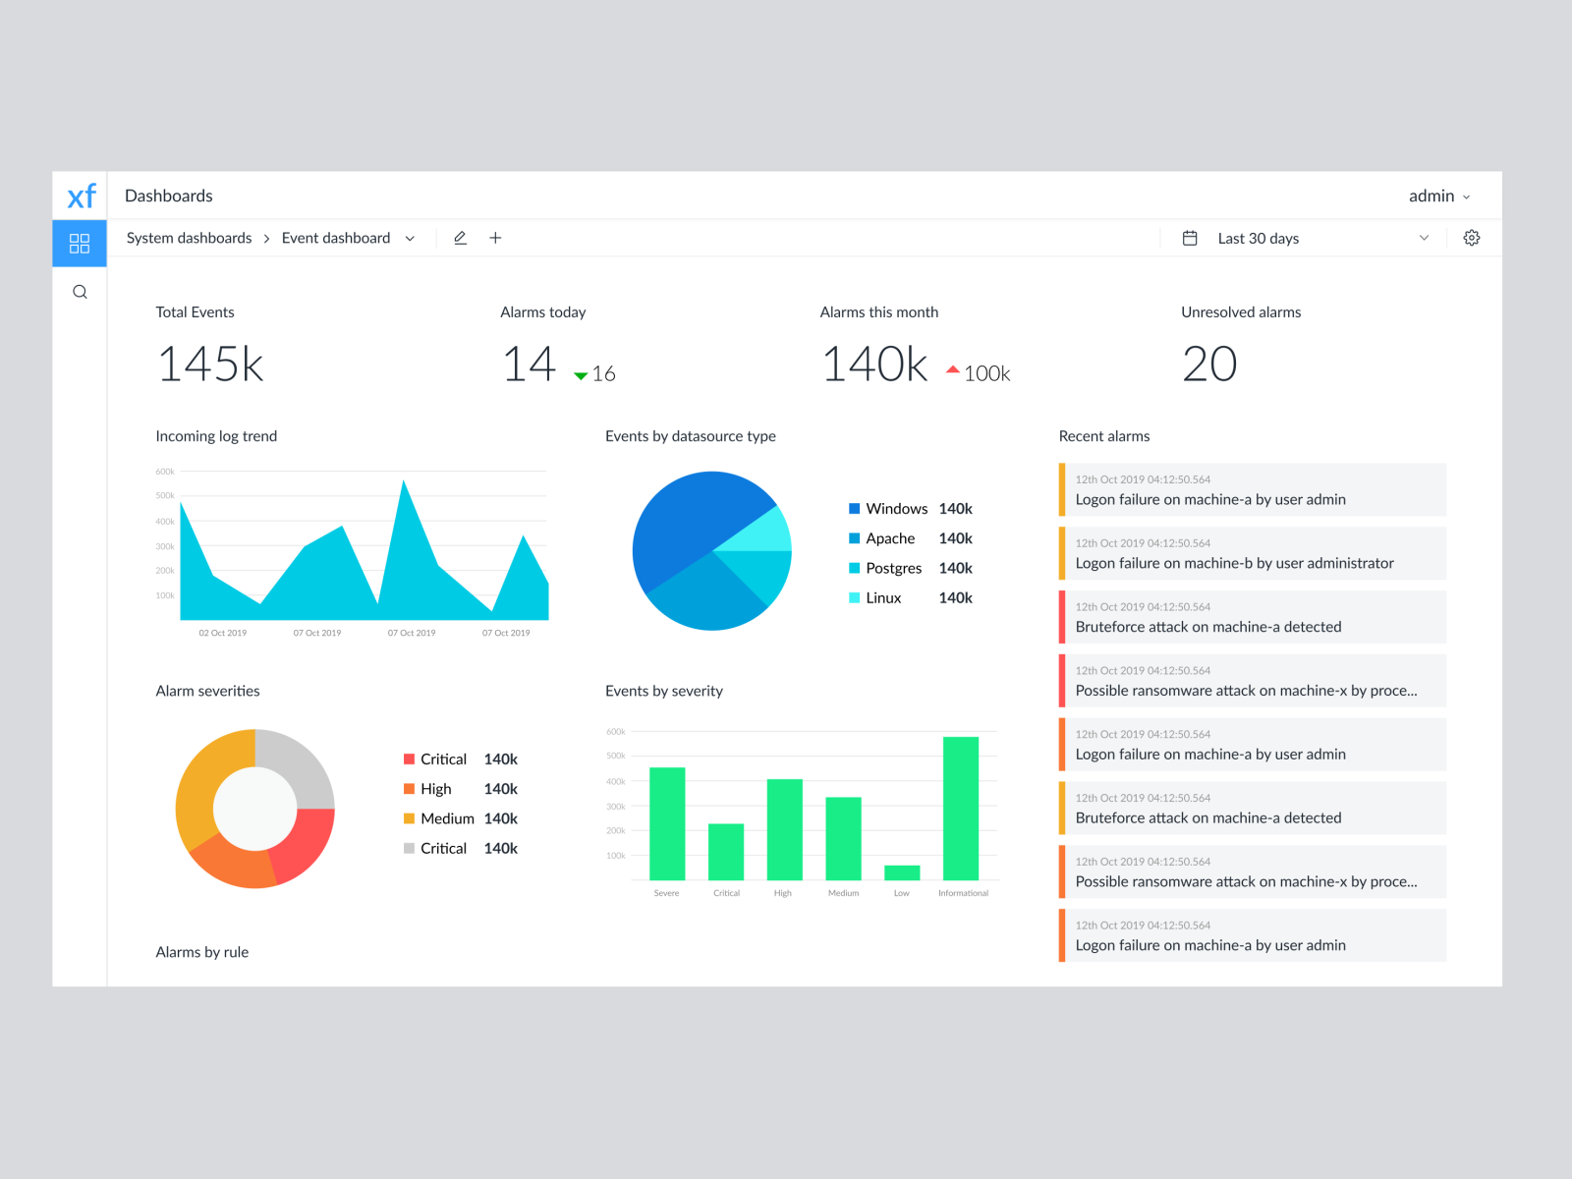The image size is (1572, 1179).
Task: Navigate to System dashboards breadcrumb
Action: [x=188, y=238]
